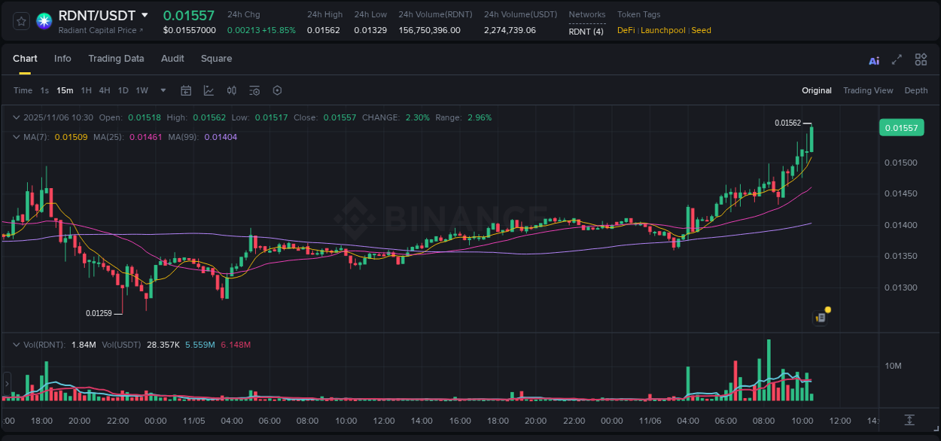Click the Binance AI icon

(x=874, y=59)
